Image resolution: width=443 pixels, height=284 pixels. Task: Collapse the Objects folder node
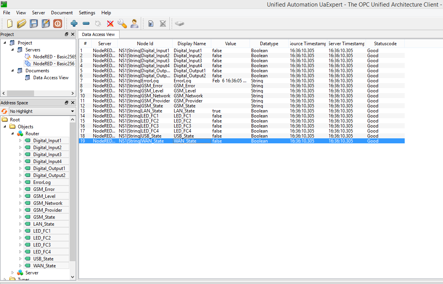coord(5,127)
